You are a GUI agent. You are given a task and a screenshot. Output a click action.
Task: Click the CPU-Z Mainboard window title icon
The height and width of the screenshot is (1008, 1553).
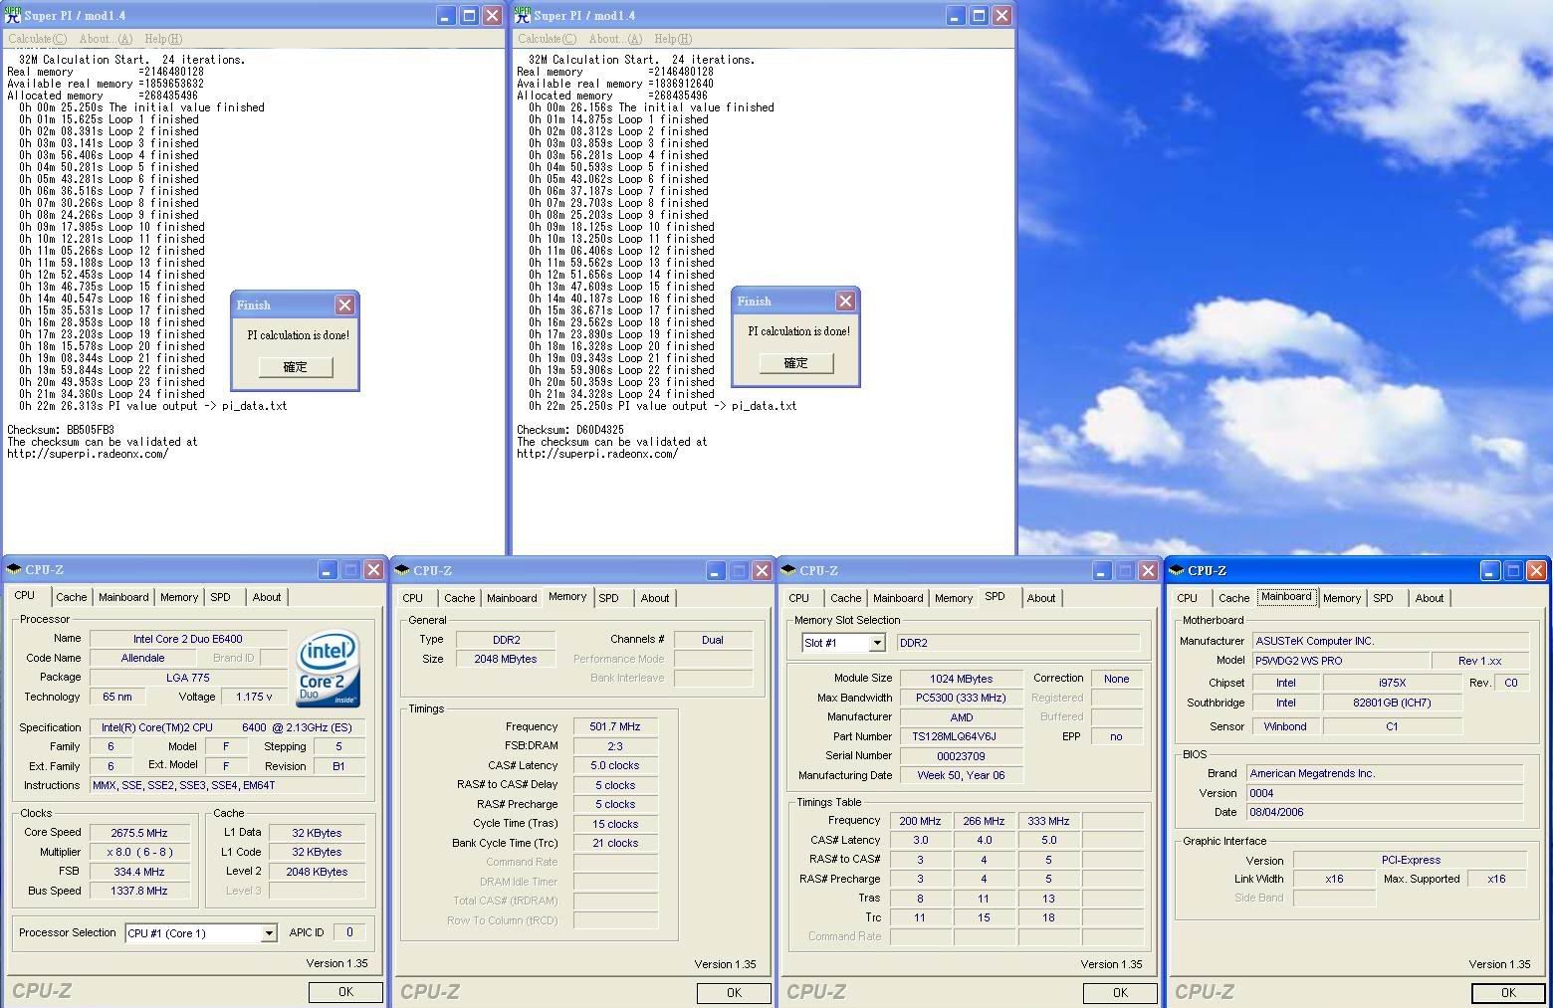(x=1177, y=570)
